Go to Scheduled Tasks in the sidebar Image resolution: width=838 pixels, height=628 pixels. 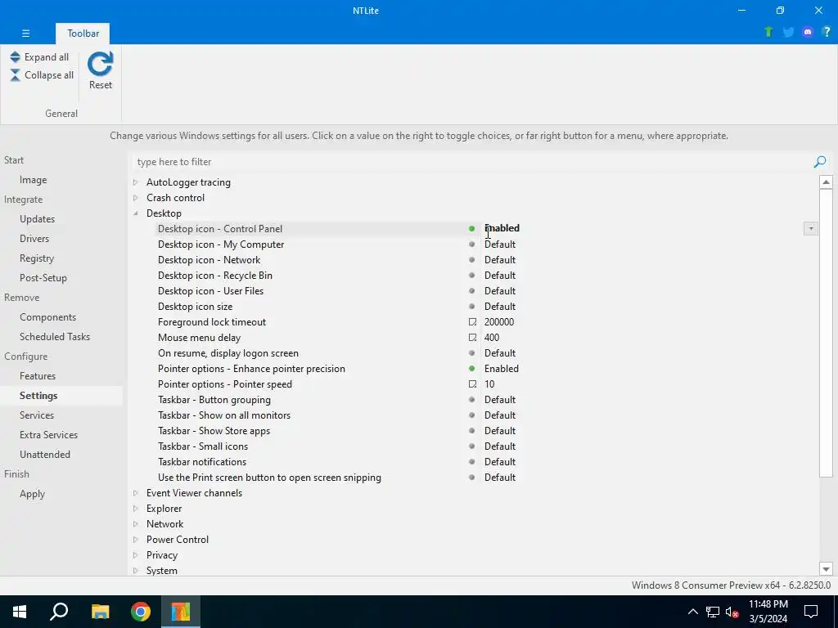(x=55, y=337)
